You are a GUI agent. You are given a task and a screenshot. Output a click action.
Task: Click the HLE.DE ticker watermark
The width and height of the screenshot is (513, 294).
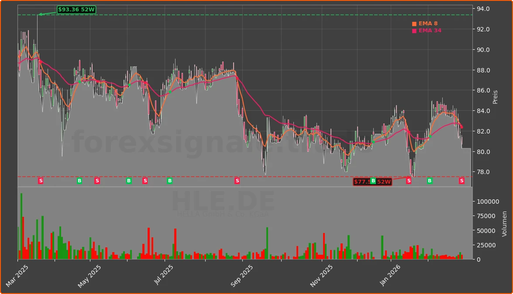(x=223, y=202)
